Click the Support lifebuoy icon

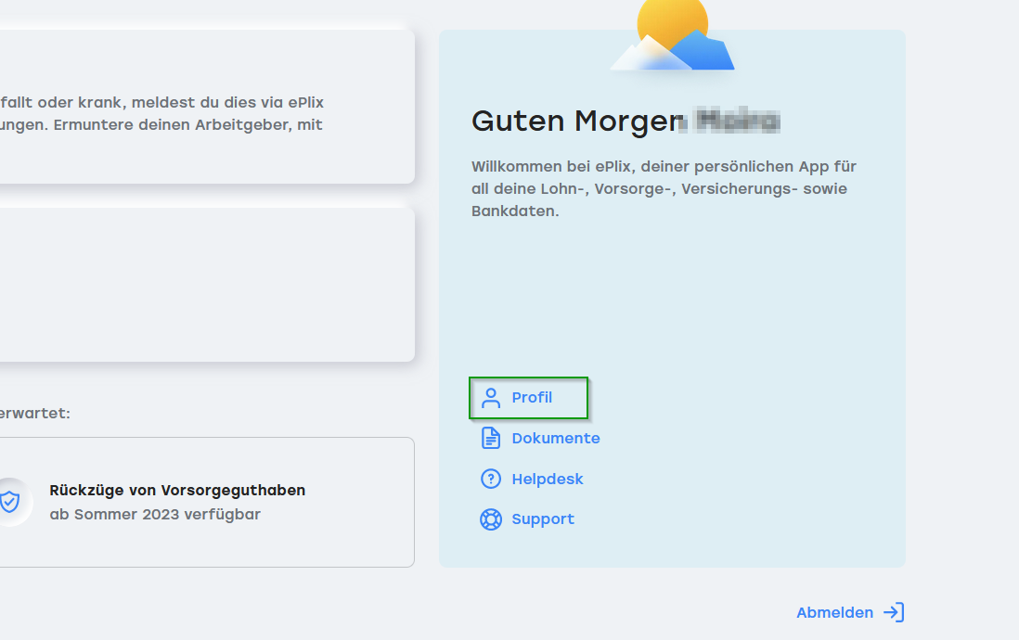pos(491,519)
